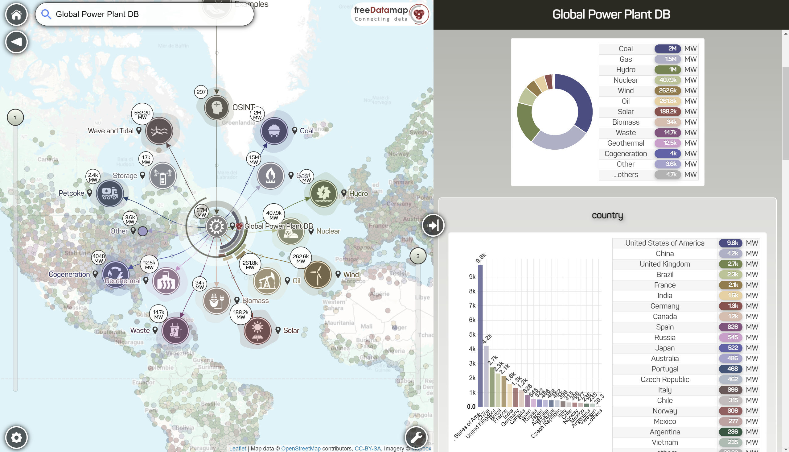This screenshot has width=789, height=452.
Task: Open the Leaflet link
Action: [x=238, y=448]
